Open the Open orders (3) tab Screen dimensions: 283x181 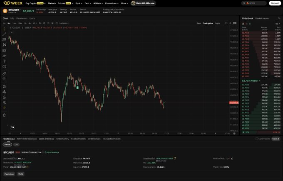pyautogui.click(x=46, y=139)
